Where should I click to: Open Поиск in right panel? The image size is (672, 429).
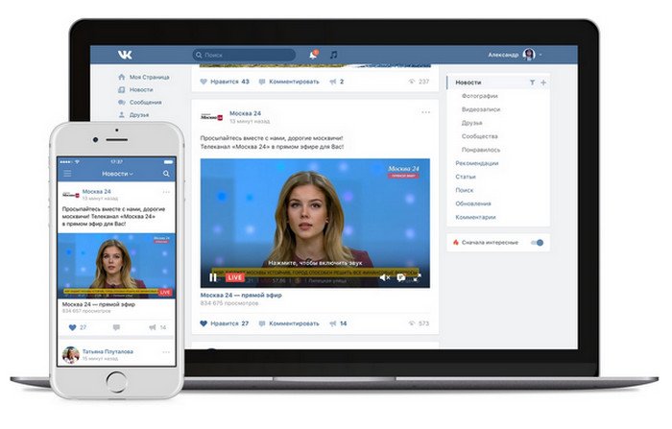click(x=464, y=190)
